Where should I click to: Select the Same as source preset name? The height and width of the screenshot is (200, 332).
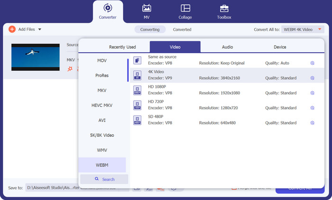click(x=162, y=57)
